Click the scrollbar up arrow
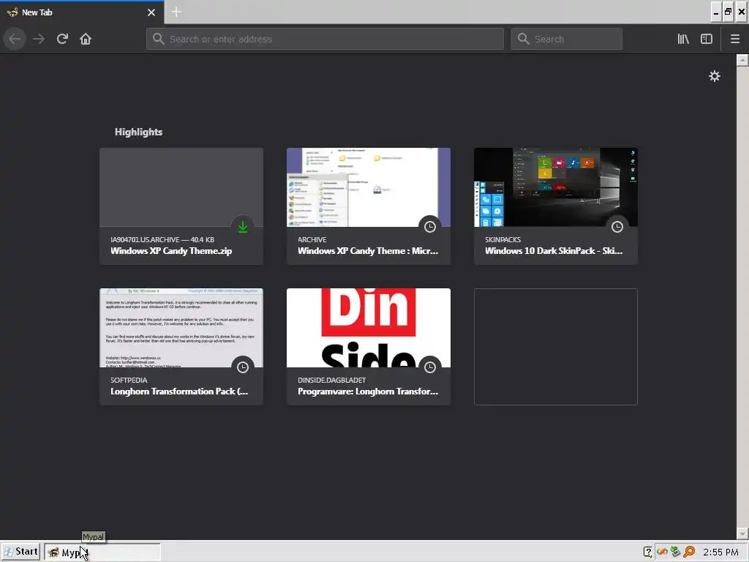This screenshot has width=749, height=562. pyautogui.click(x=742, y=60)
